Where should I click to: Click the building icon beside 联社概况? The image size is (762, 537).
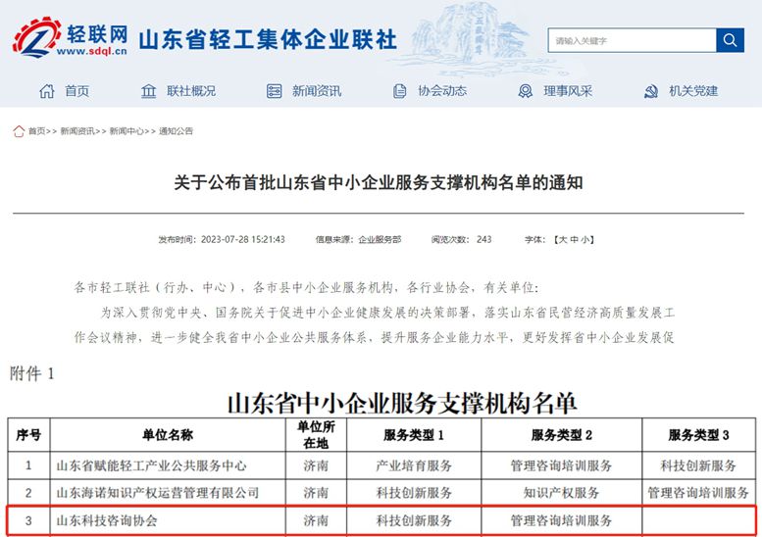[149, 91]
